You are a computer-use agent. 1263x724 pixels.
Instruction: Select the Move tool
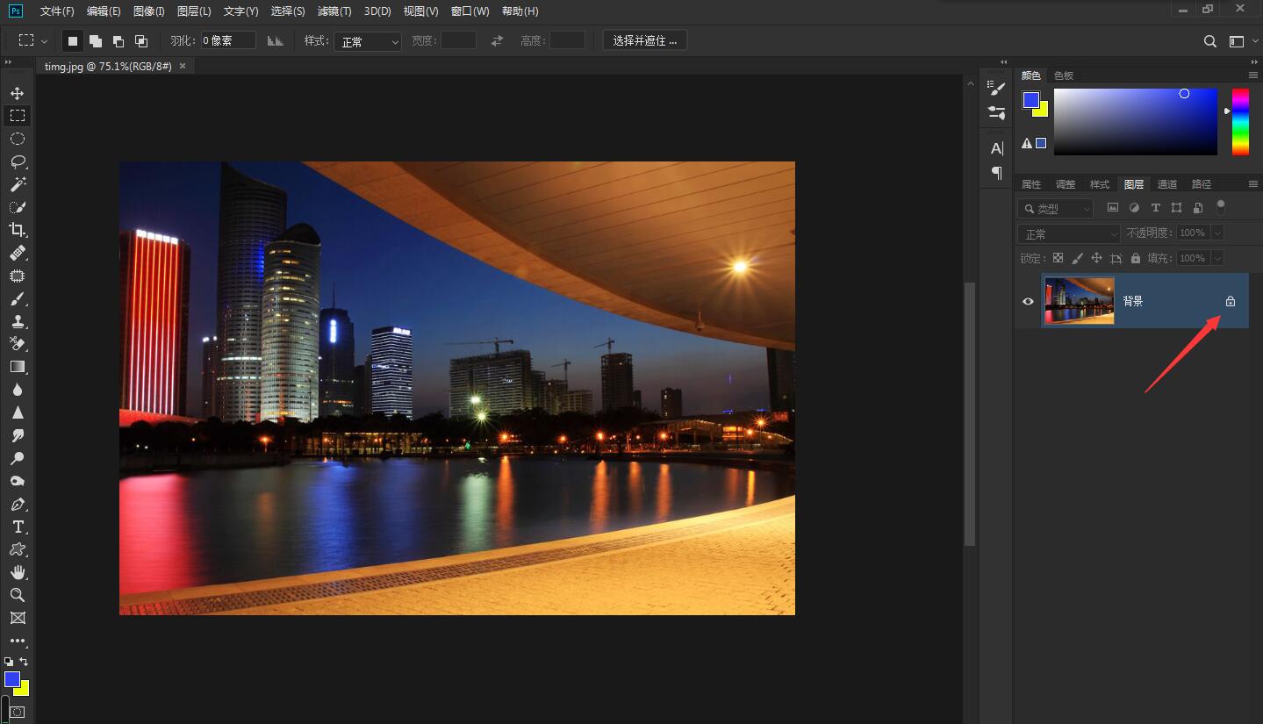[x=18, y=93]
